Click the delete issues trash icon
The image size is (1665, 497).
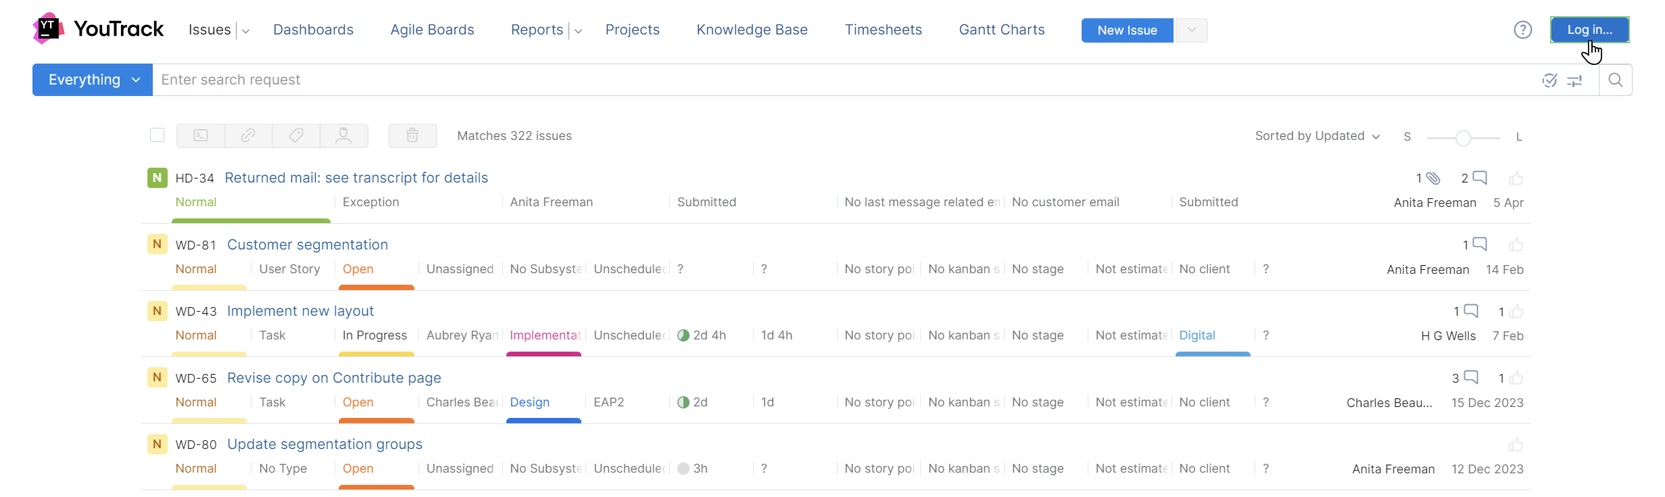(412, 135)
